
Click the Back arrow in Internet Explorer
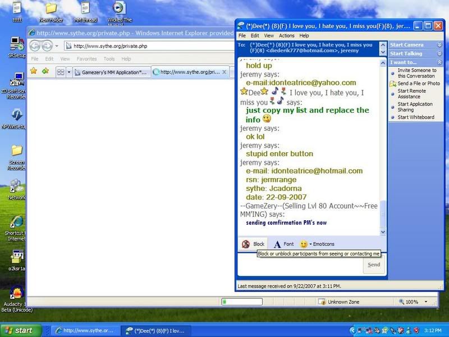35,46
